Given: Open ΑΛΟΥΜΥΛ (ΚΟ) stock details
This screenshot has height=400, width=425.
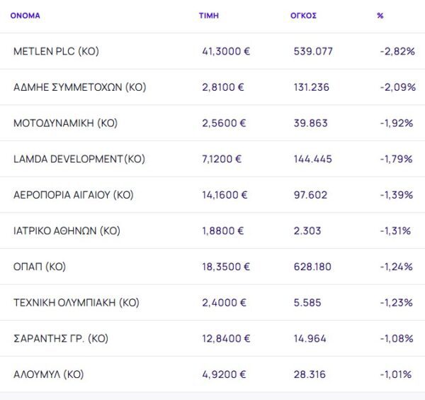Looking at the screenshot, I should (48, 374).
